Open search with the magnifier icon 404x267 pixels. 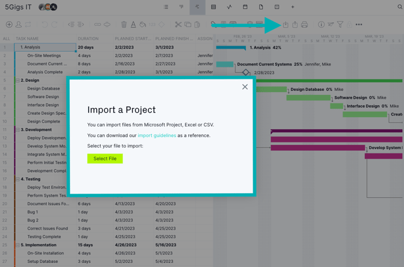click(x=400, y=7)
